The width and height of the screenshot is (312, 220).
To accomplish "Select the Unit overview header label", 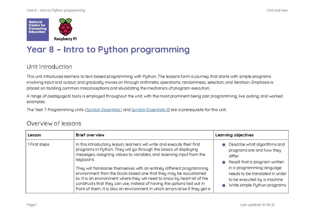I will coord(277,10).
